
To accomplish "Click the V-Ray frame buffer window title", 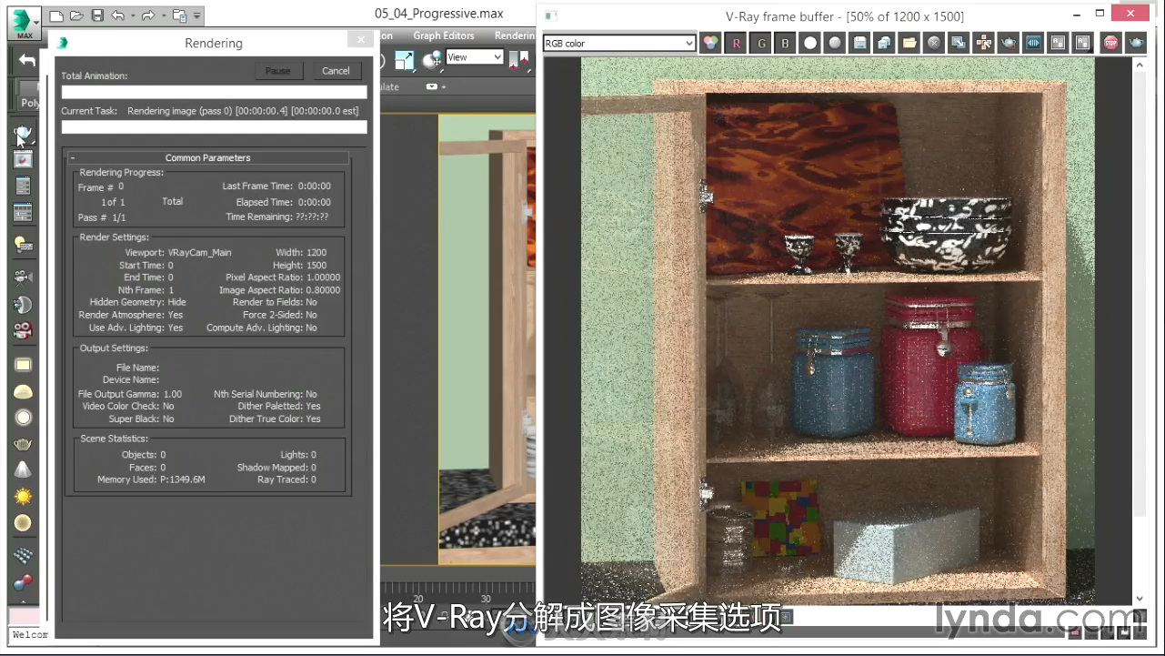I will pyautogui.click(x=845, y=16).
